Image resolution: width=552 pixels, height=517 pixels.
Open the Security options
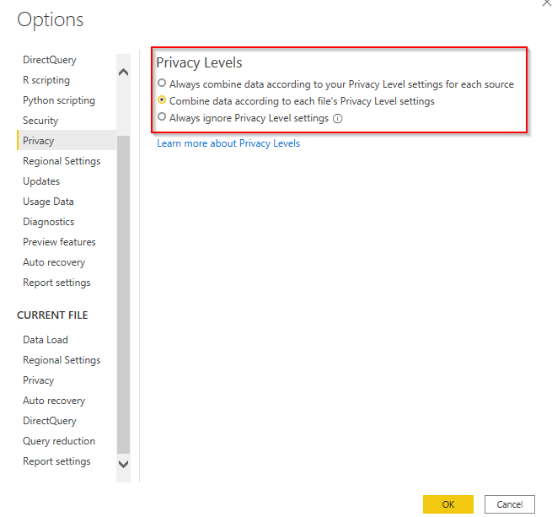pos(40,121)
